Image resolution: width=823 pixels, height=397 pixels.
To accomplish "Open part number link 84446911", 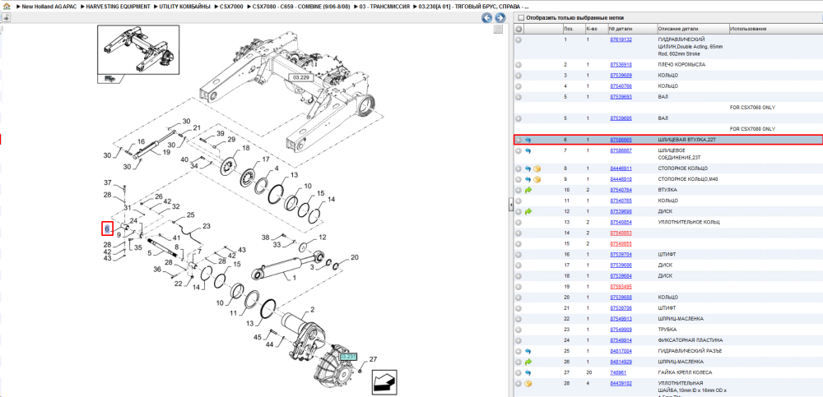I will pyautogui.click(x=621, y=168).
